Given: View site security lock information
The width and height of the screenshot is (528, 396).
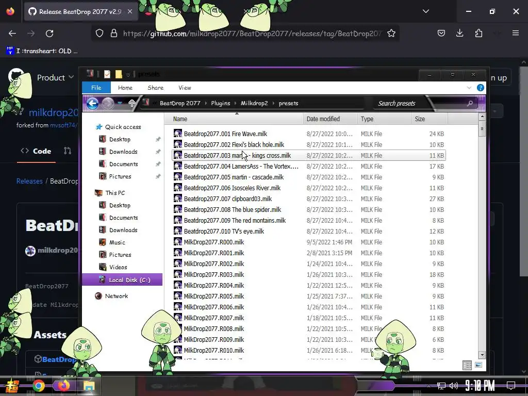Looking at the screenshot, I should (114, 34).
